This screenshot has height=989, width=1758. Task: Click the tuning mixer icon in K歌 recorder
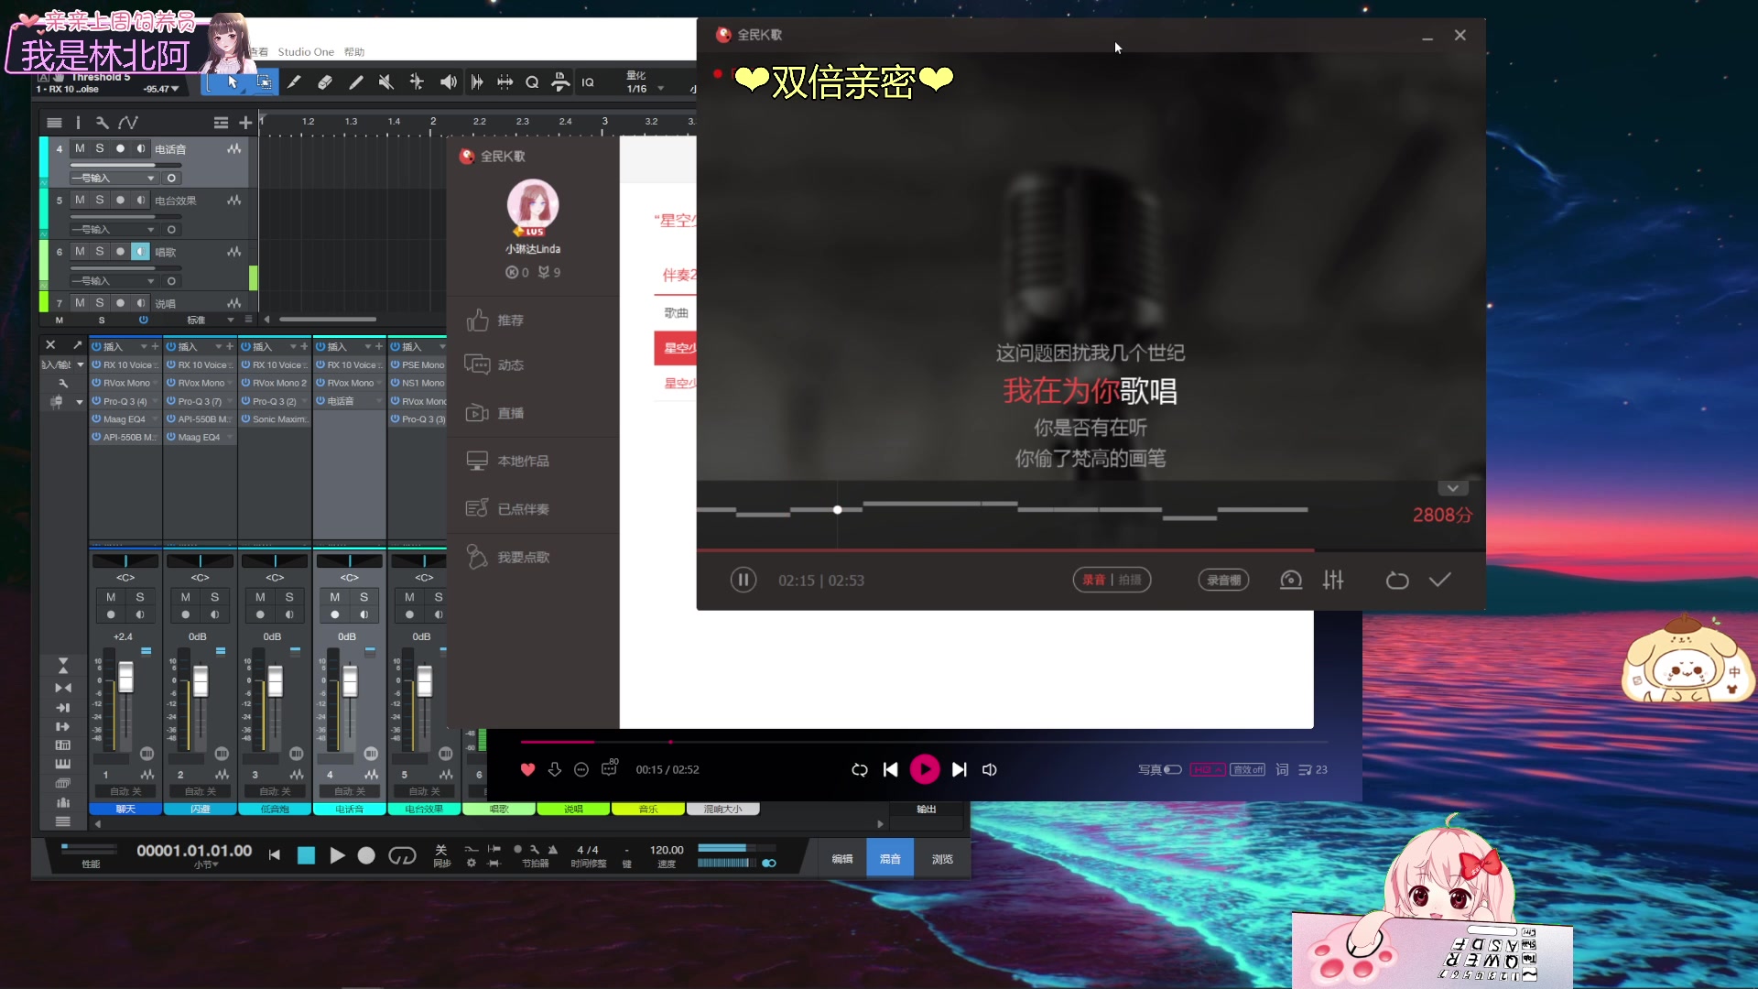[x=1333, y=580]
